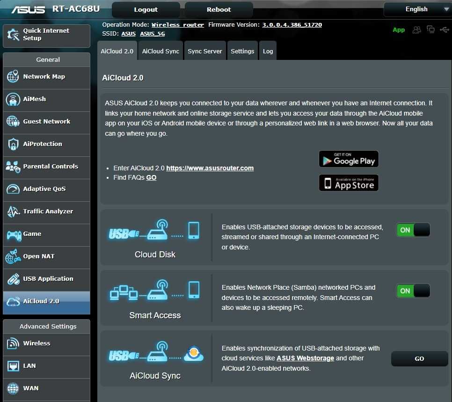Select Parental Controls menu label
Screen dimensions: 452x402
point(51,167)
